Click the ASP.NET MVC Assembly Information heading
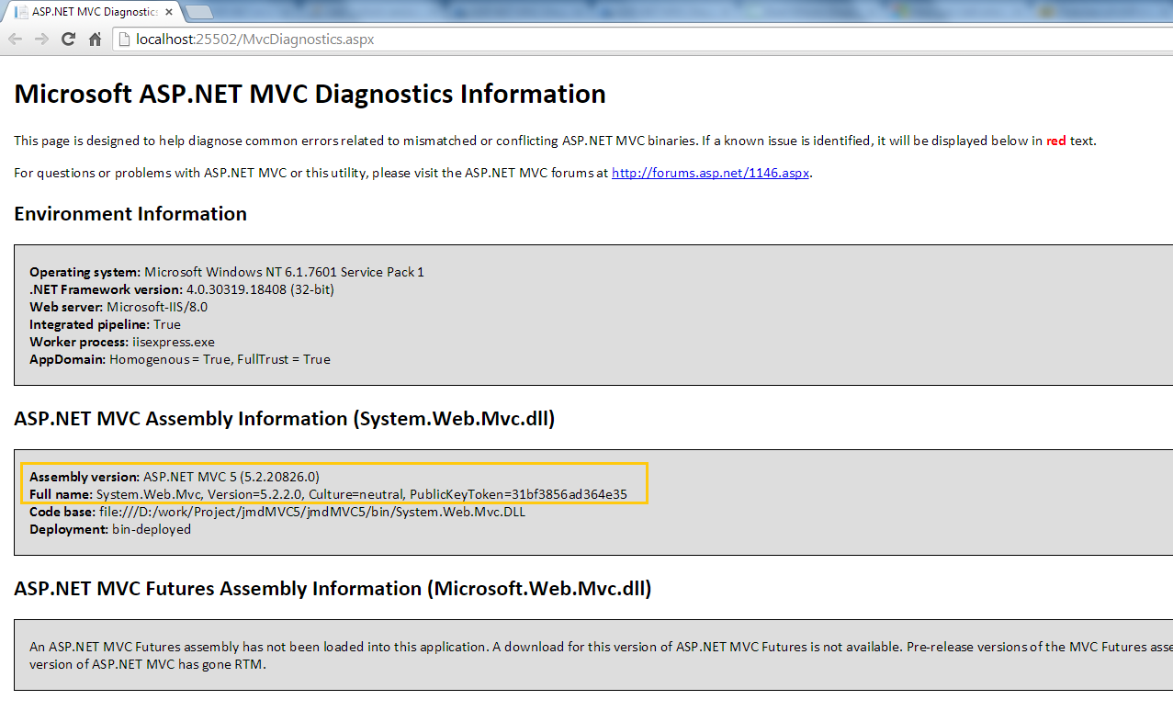 (x=285, y=419)
